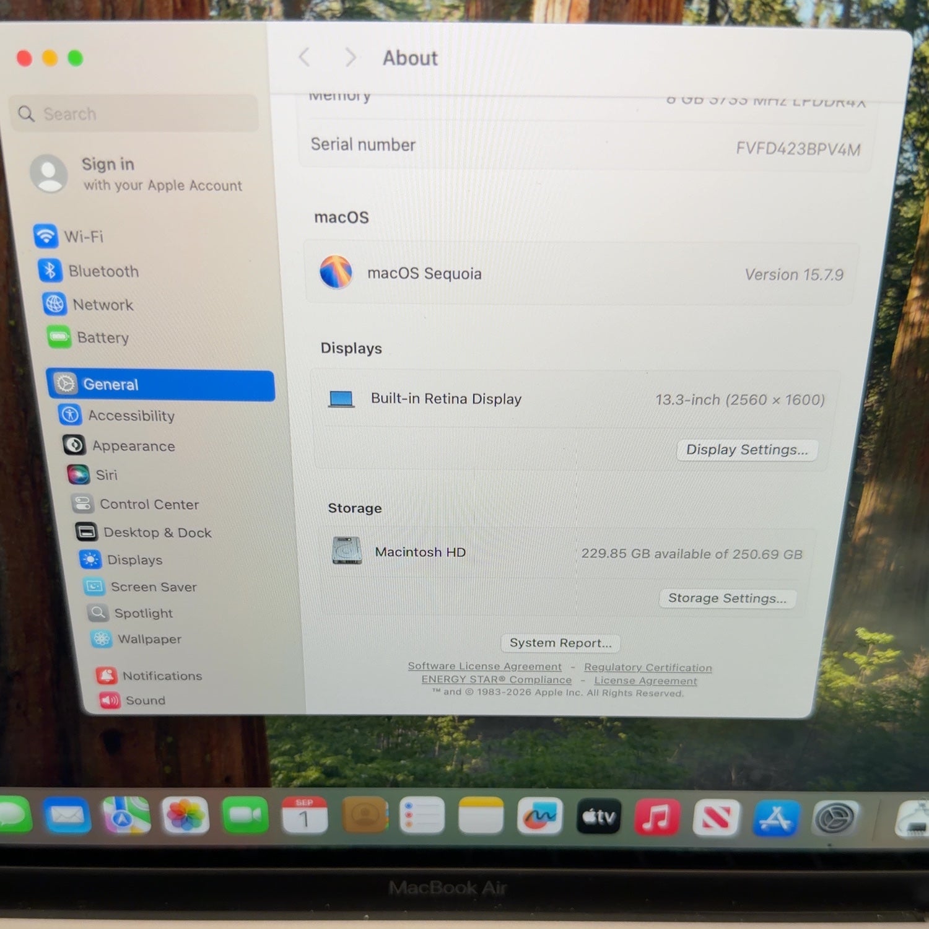Open the Spotlight settings icon
The width and height of the screenshot is (929, 929).
pos(98,613)
